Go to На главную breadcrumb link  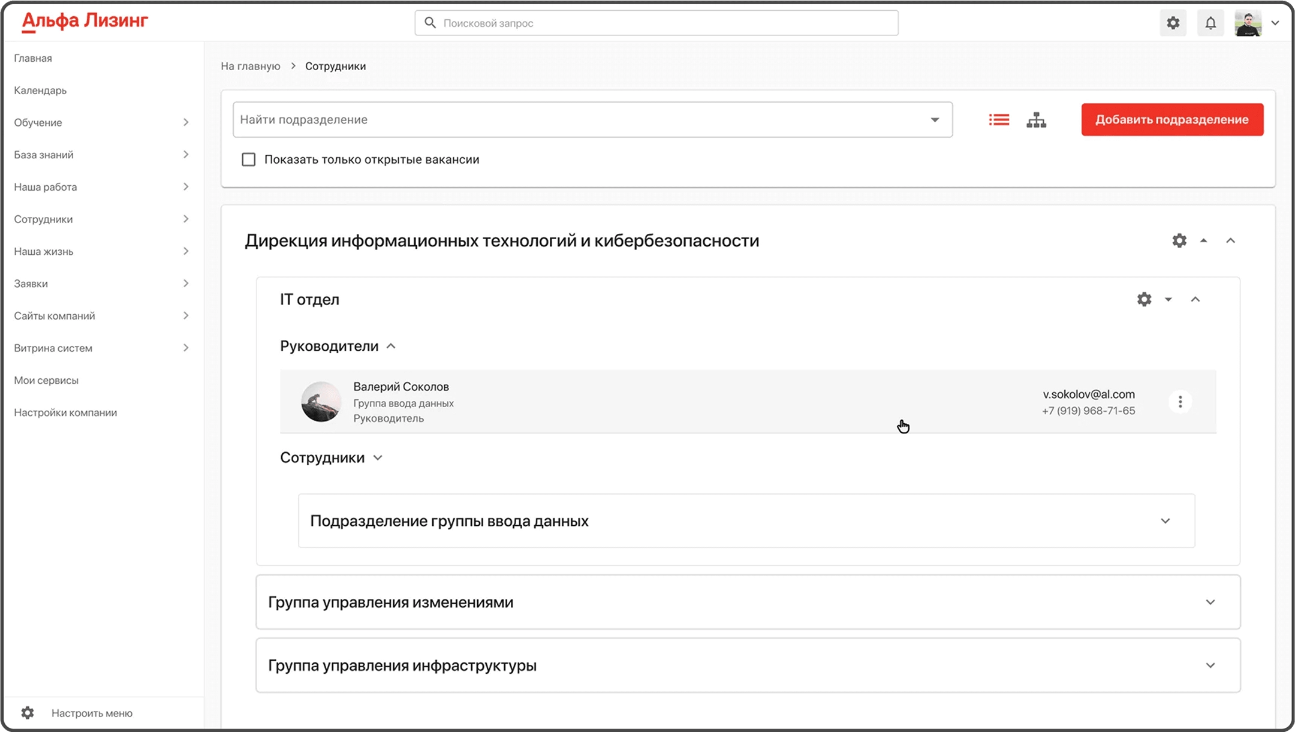point(250,66)
